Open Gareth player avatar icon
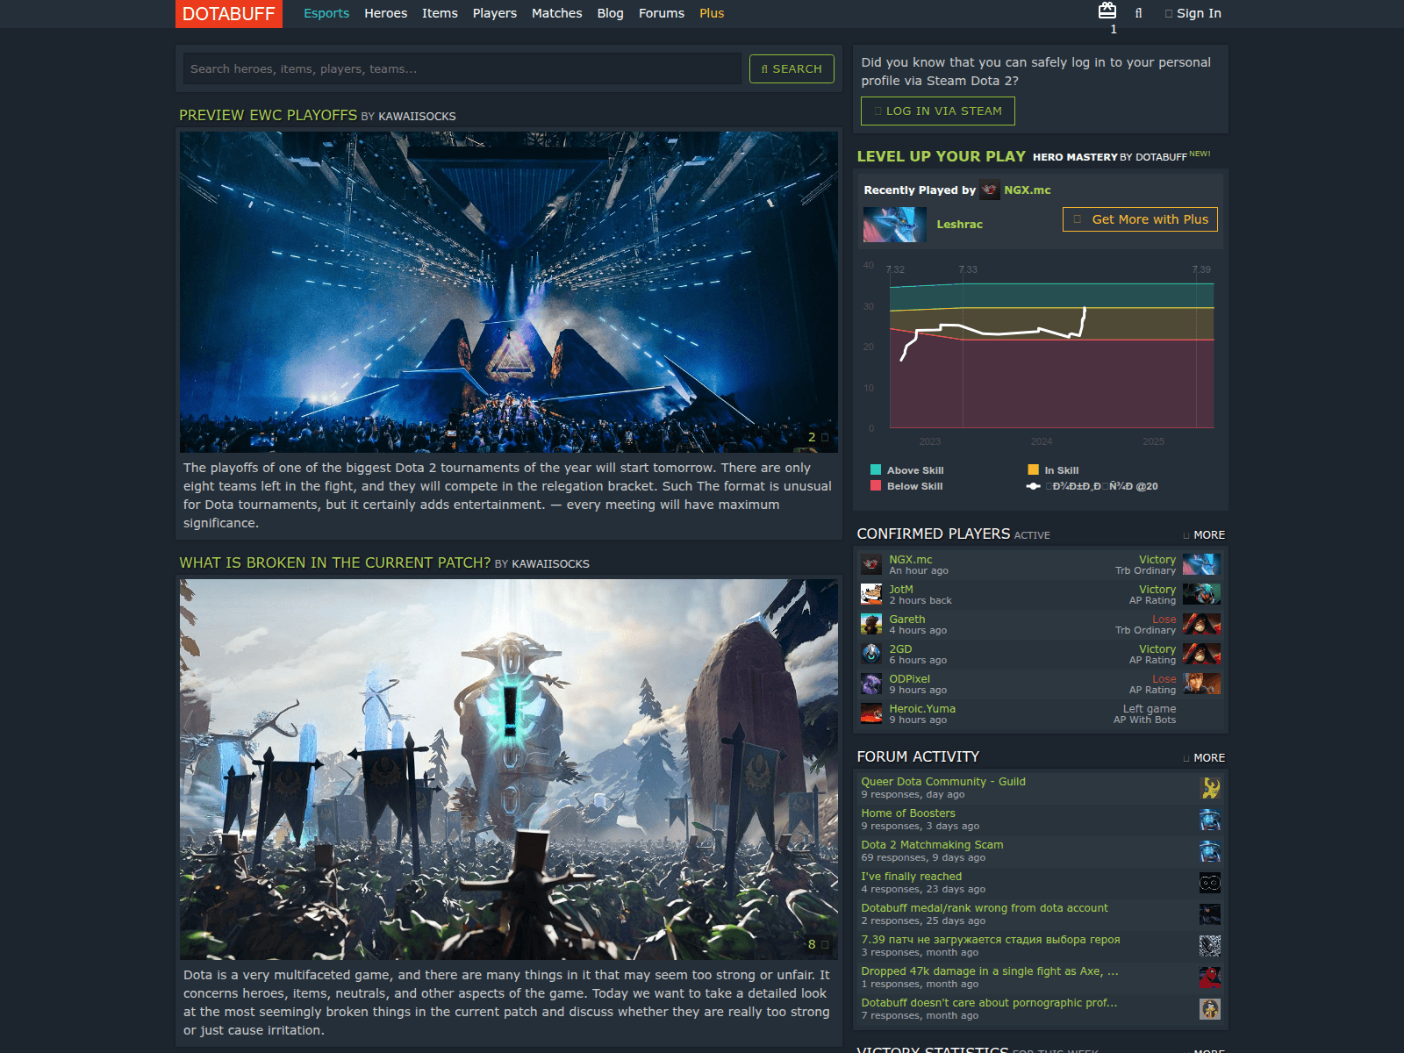The height and width of the screenshot is (1053, 1404). point(871,624)
